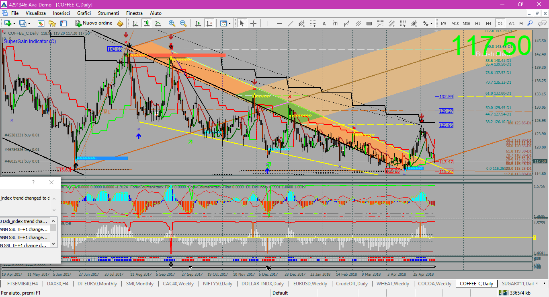Toggle chart auto scroll

click(198, 23)
